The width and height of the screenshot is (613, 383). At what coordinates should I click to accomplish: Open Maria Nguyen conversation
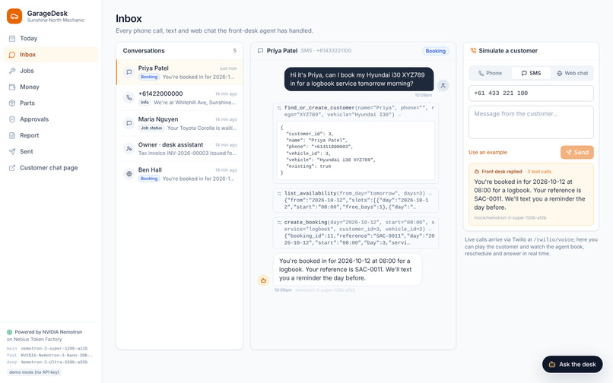coord(179,123)
